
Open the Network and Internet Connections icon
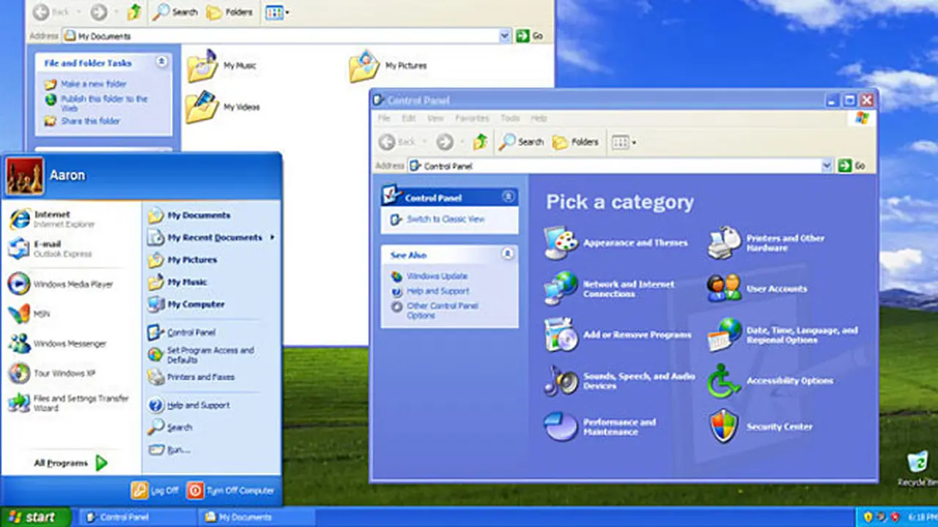point(561,288)
